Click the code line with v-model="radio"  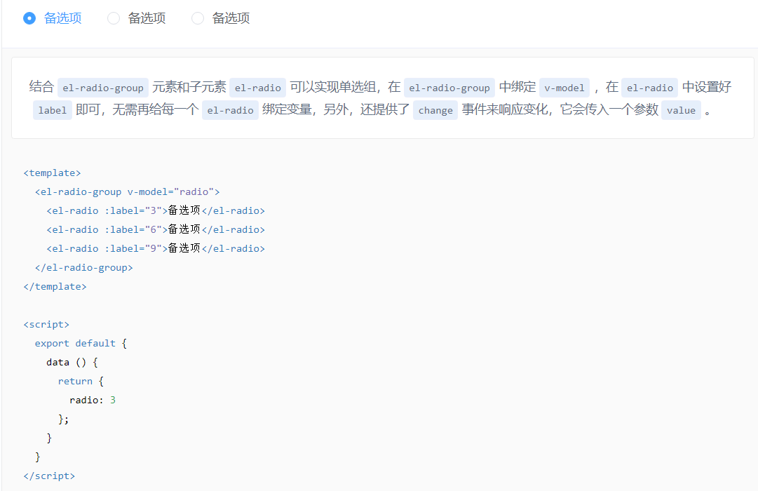tap(127, 191)
